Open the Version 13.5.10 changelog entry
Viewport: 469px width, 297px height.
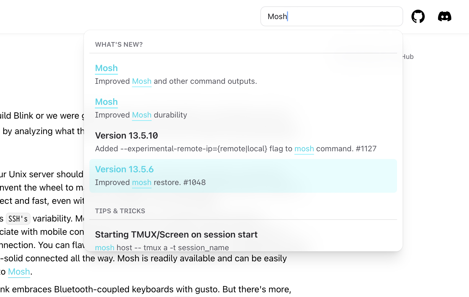[126, 136]
